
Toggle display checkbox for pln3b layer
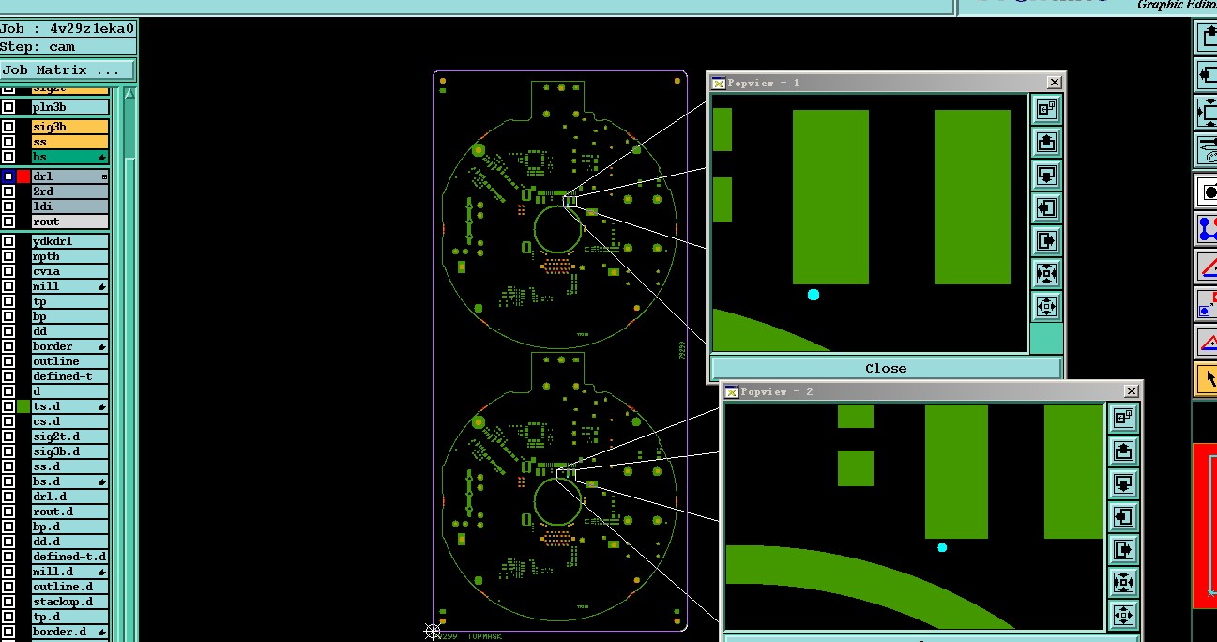[8, 107]
